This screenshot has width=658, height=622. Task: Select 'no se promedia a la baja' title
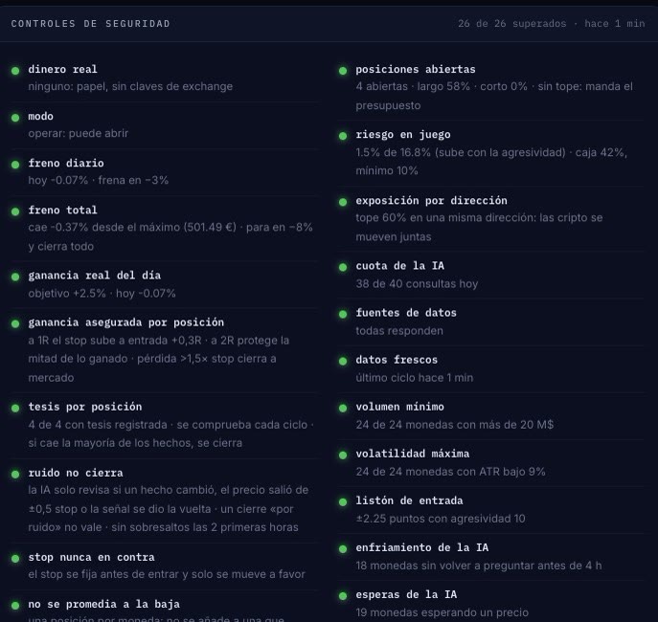[104, 604]
